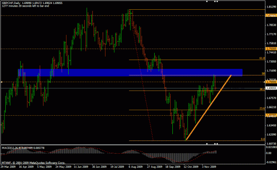Select the 61.8 Fibonacci retracement line

pos(197,60)
